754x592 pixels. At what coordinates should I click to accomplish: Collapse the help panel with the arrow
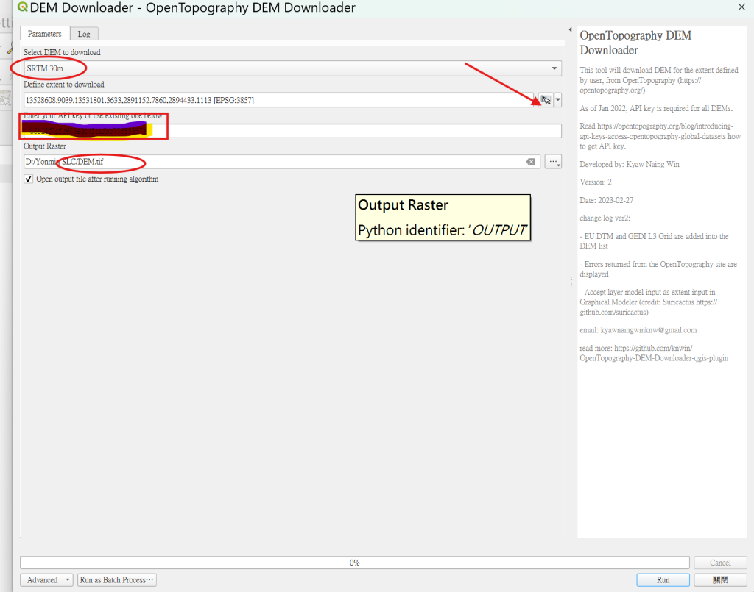(x=571, y=29)
